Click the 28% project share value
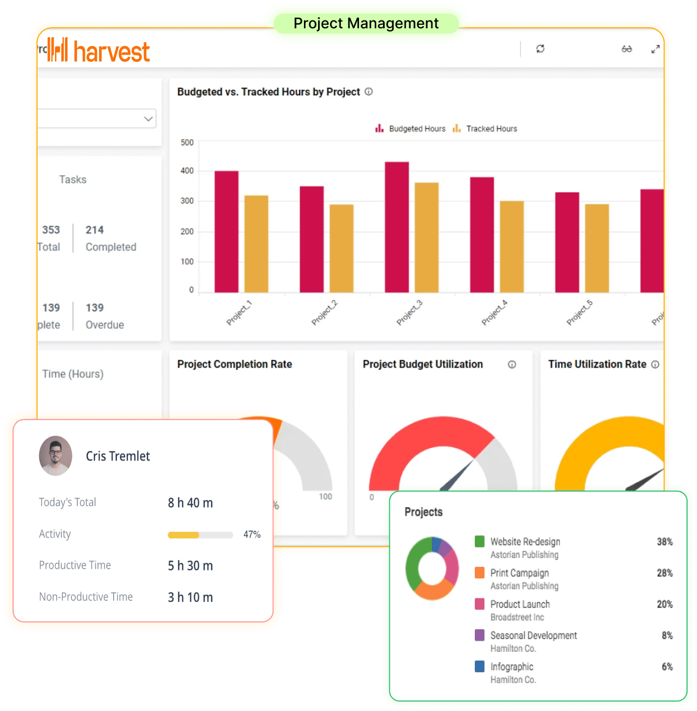This screenshot has height=711, width=697. (x=665, y=573)
